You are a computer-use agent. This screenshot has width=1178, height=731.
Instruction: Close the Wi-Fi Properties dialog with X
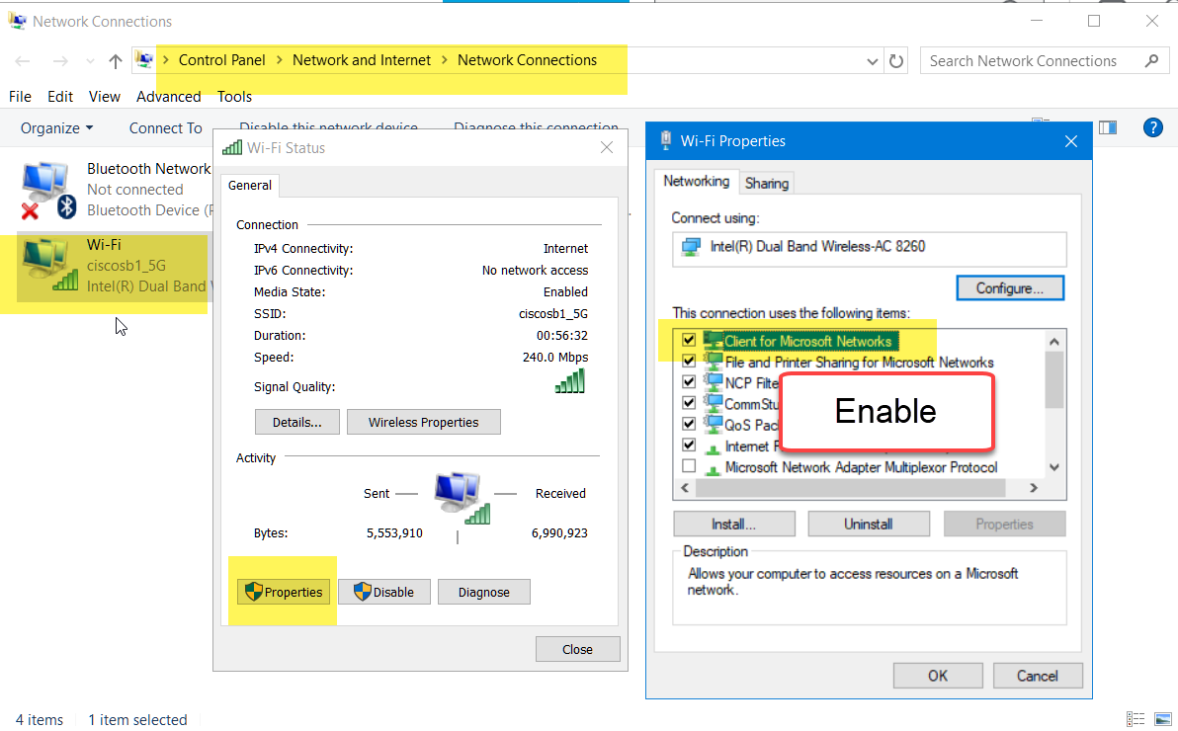point(1071,141)
